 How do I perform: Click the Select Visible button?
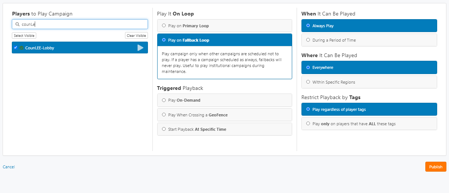click(24, 36)
